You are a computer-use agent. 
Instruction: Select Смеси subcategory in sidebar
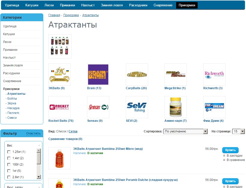[x=12, y=118]
